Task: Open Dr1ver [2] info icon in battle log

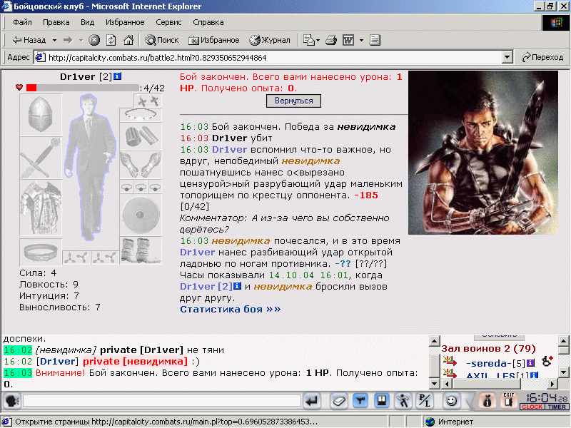Action: pos(237,286)
